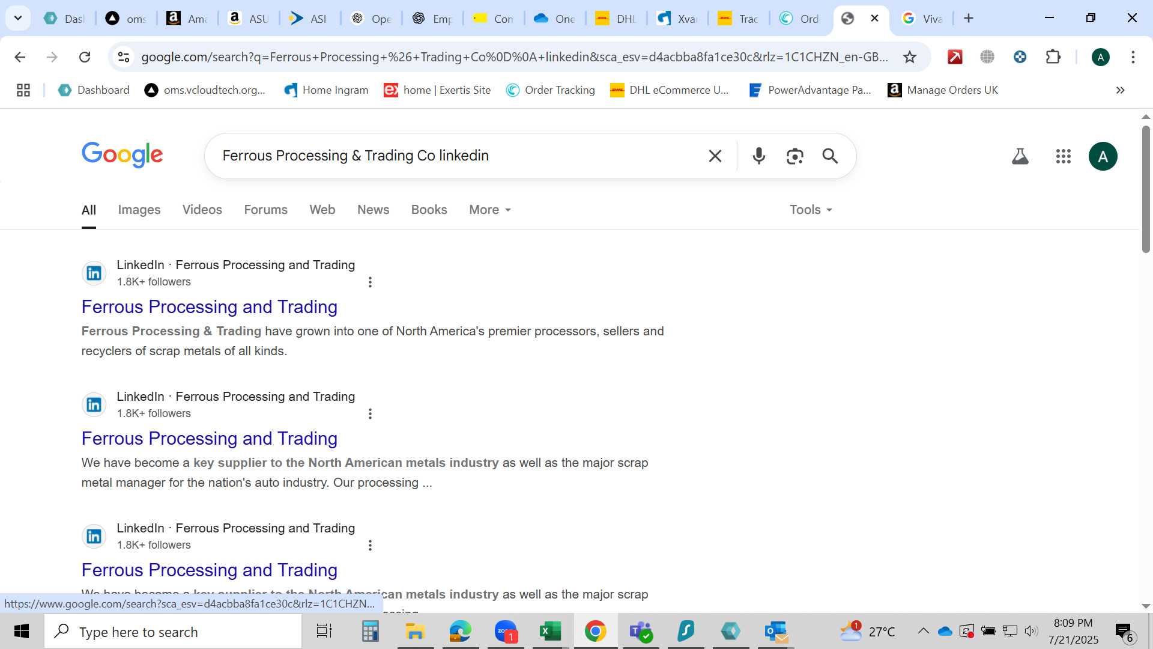
Task: Click the magnifier search button
Action: click(830, 156)
